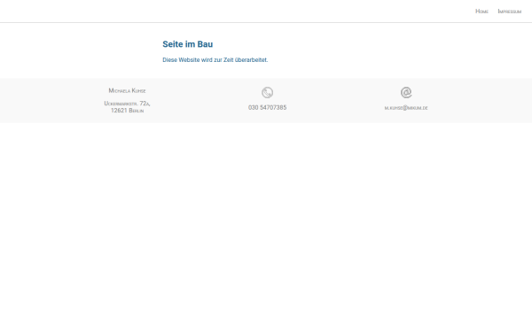Select the phone number 030 54707385
This screenshot has width=532, height=332.
pyautogui.click(x=268, y=107)
